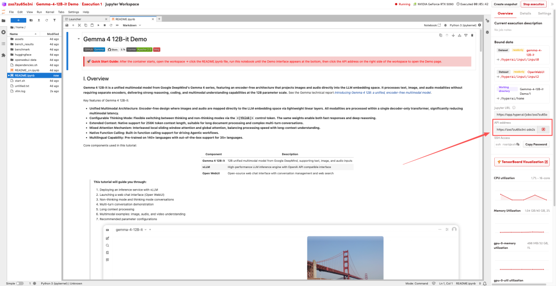Click the Stop execution button
This screenshot has height=286, width=556.
click(x=533, y=4)
